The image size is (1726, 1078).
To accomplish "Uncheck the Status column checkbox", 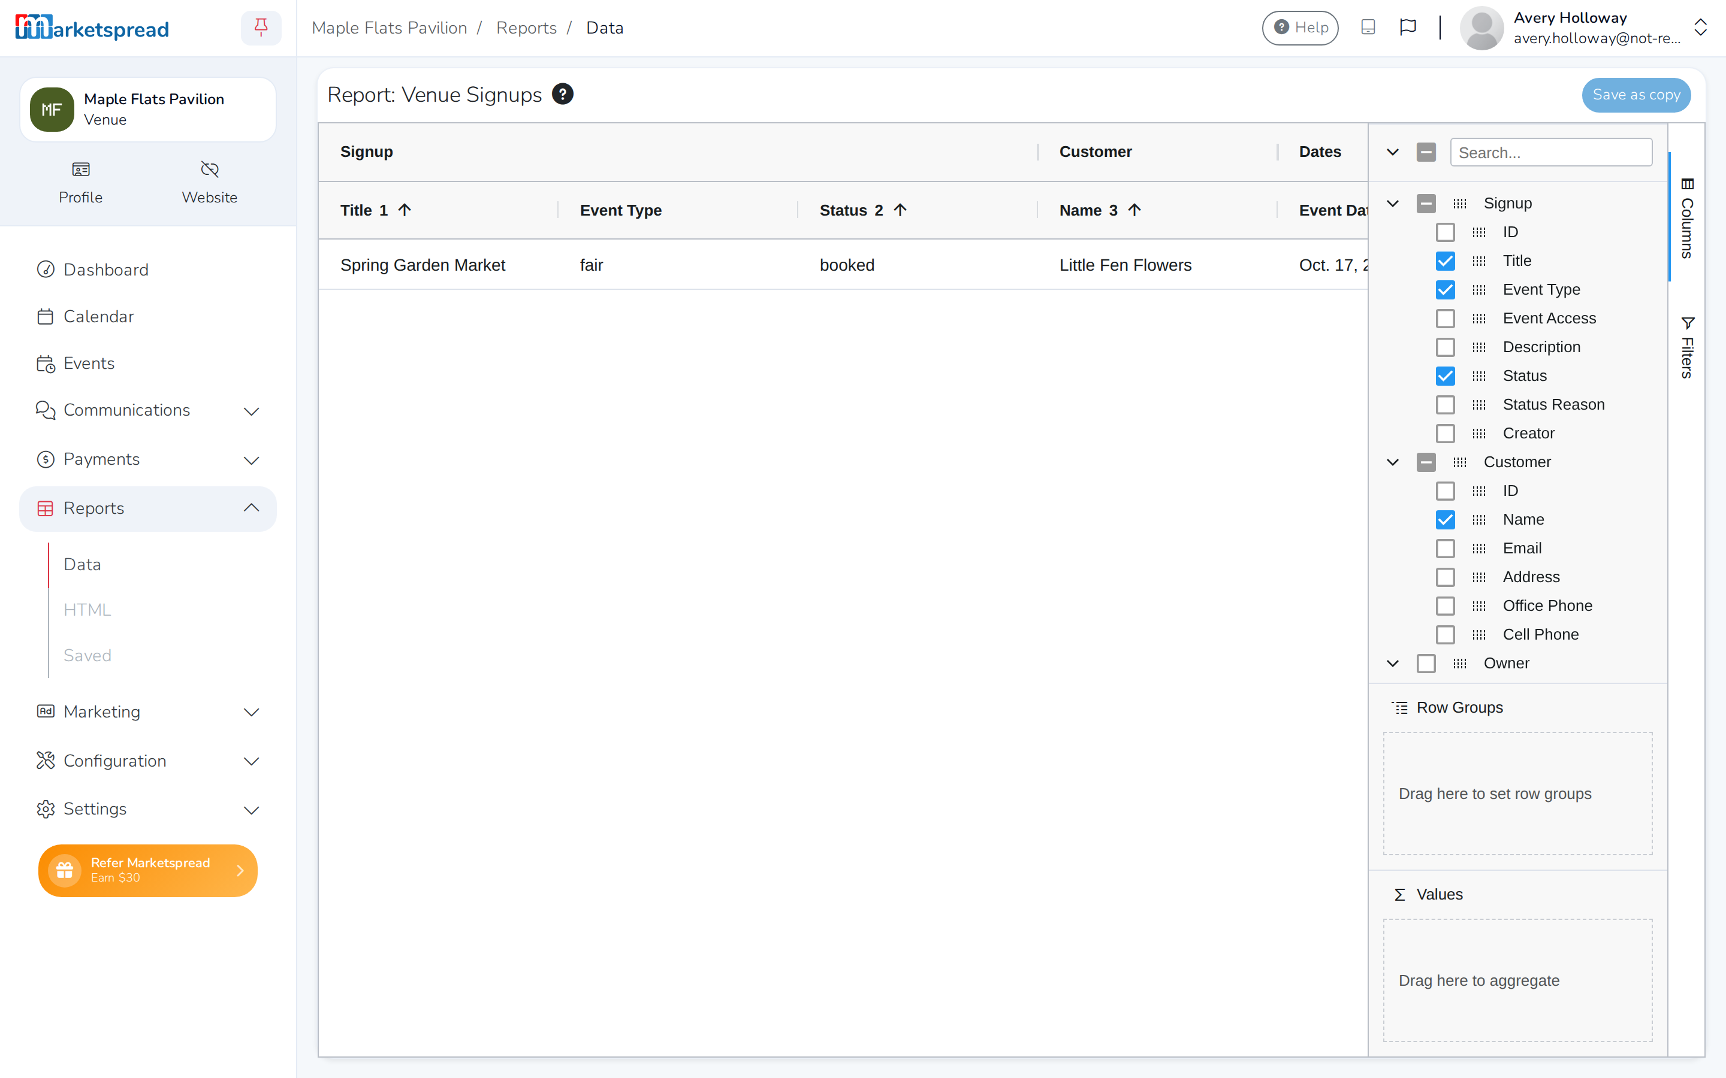I will click(1445, 376).
